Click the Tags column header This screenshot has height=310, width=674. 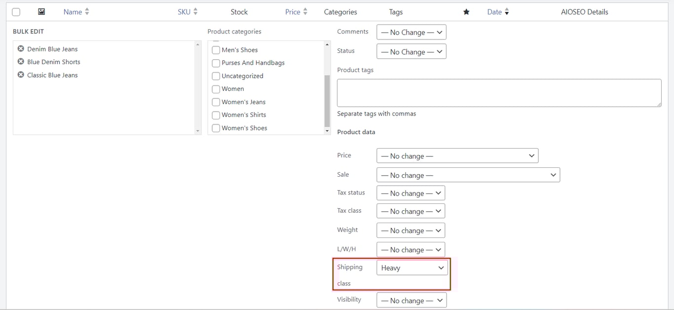(x=396, y=11)
